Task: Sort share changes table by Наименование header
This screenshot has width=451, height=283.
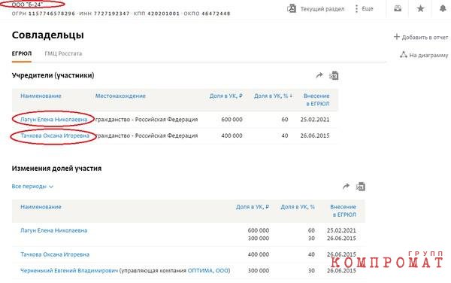Action: tap(41, 207)
